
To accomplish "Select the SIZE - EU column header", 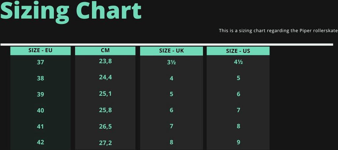I will click(41, 51).
